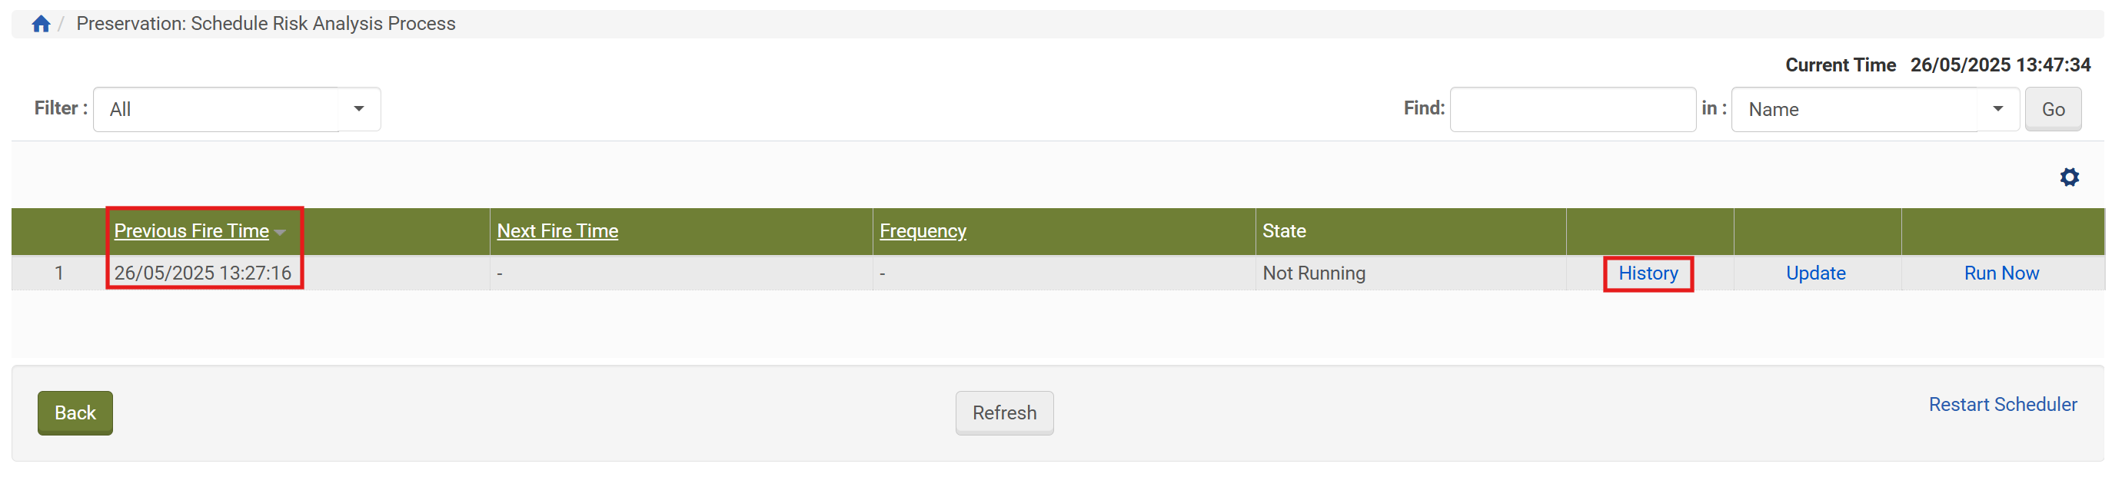Sort by Next Fire Time column
The image size is (2112, 477).
[x=557, y=231]
